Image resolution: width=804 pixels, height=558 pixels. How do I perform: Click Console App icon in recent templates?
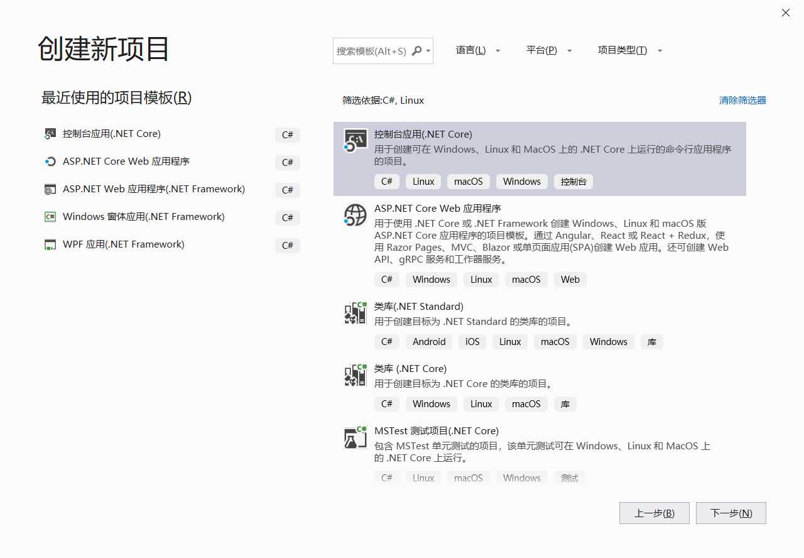[50, 134]
